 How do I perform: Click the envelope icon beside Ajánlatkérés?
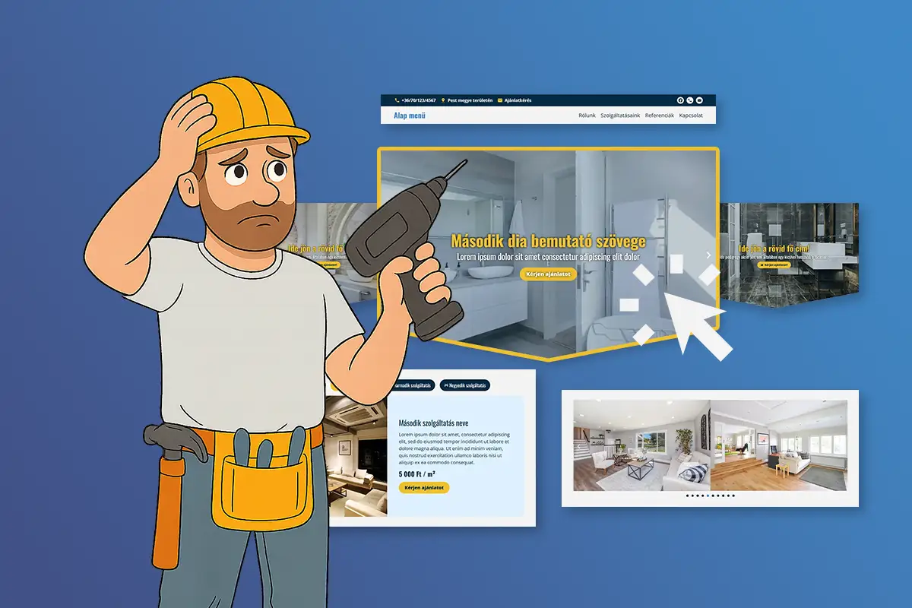500,100
